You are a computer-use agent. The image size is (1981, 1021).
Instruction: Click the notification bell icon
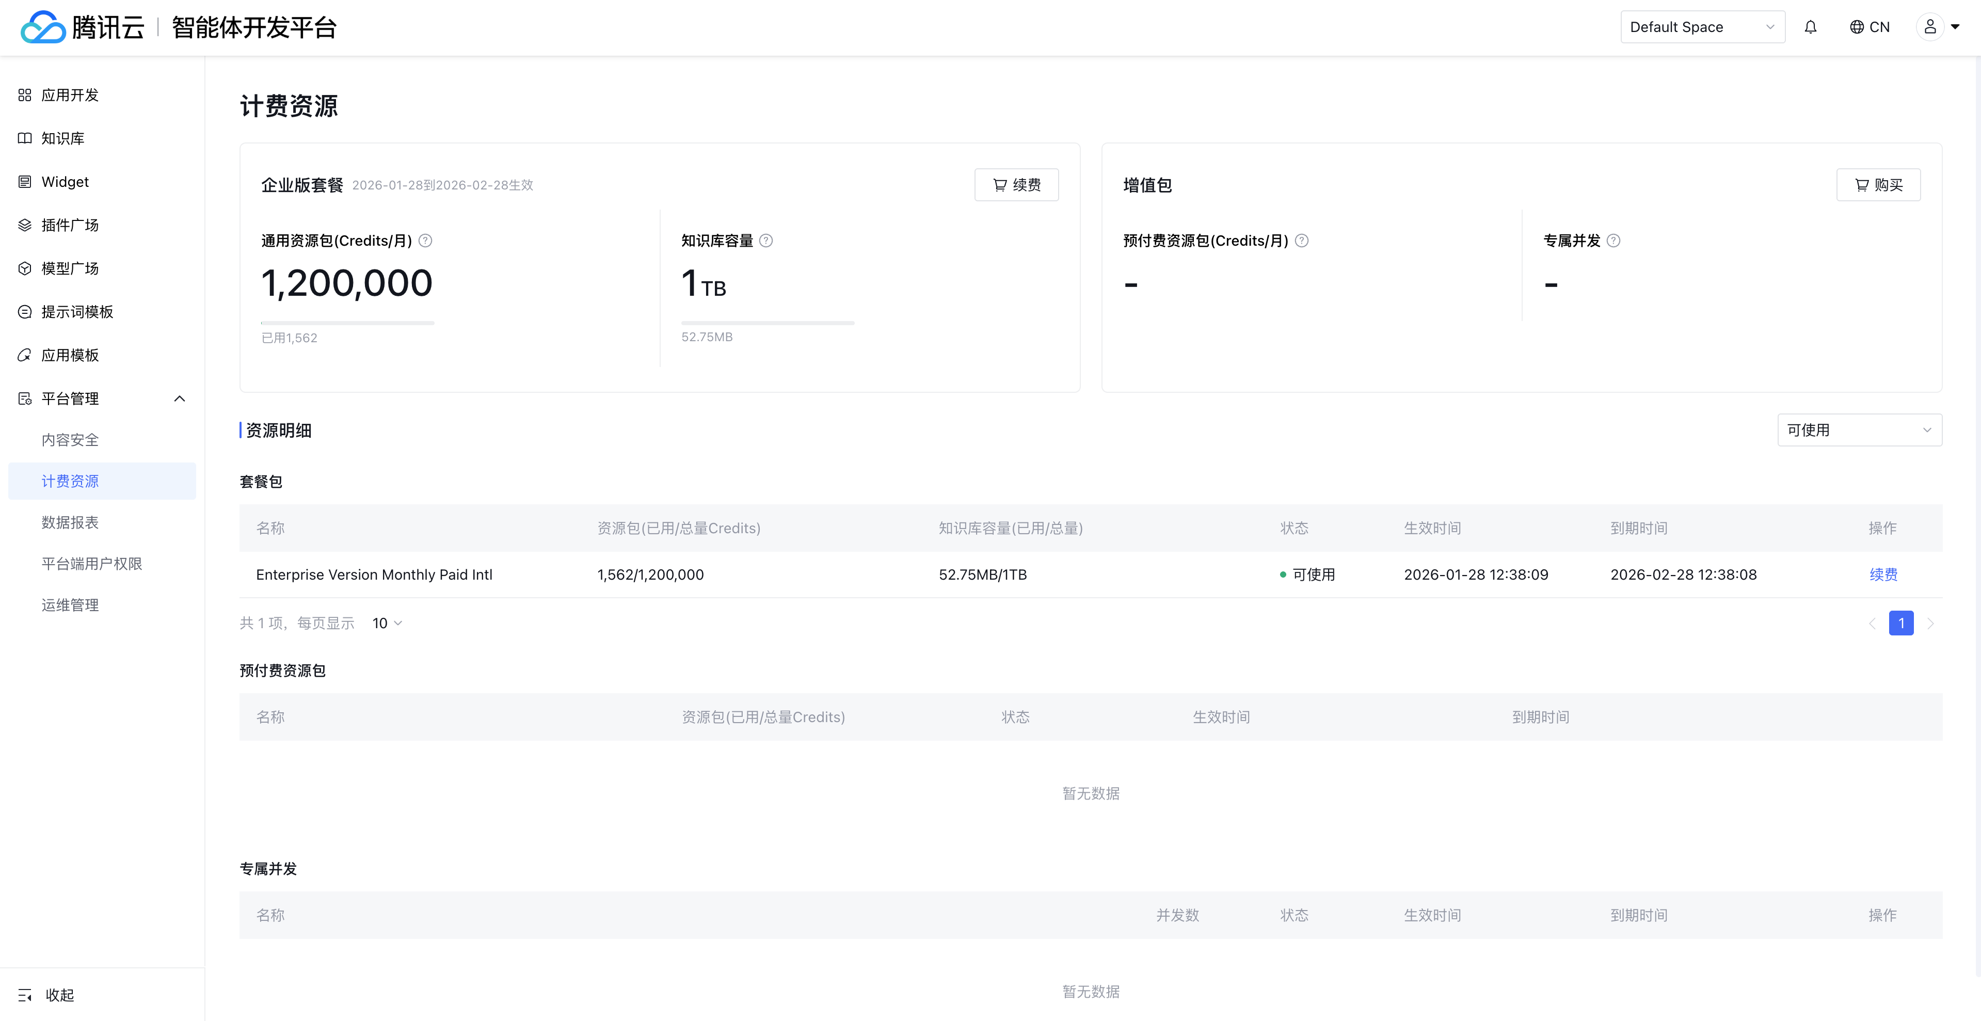coord(1810,27)
